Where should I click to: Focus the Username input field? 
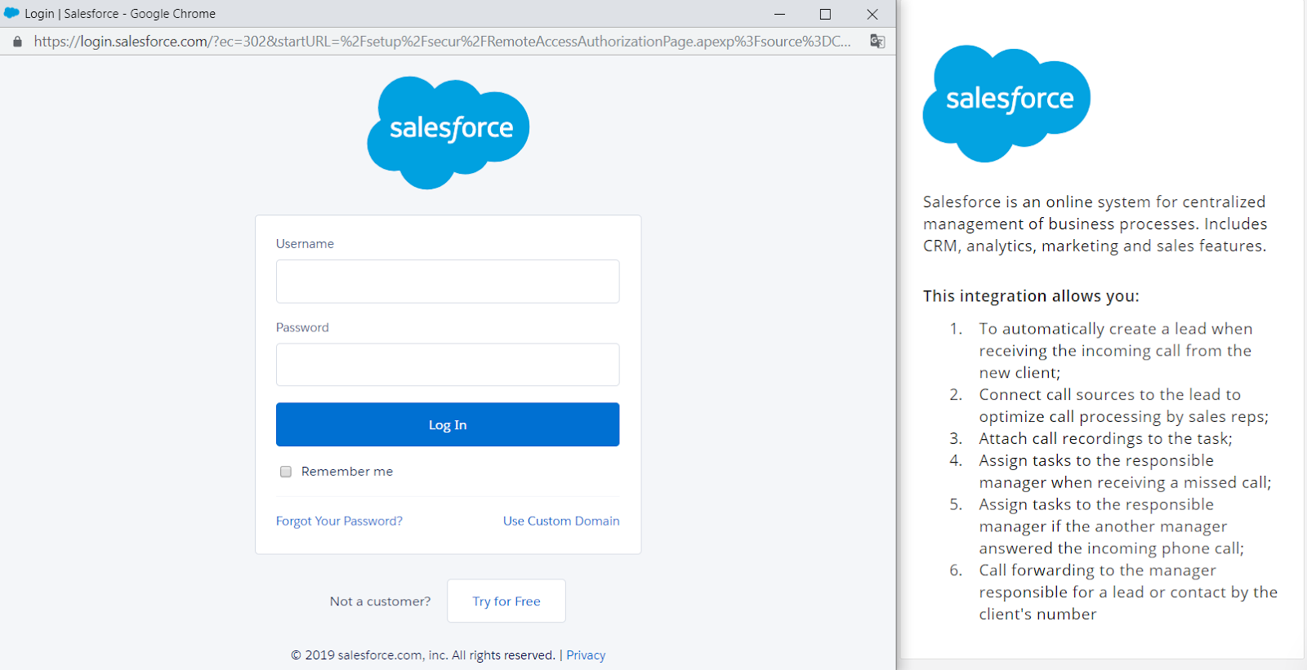point(448,282)
